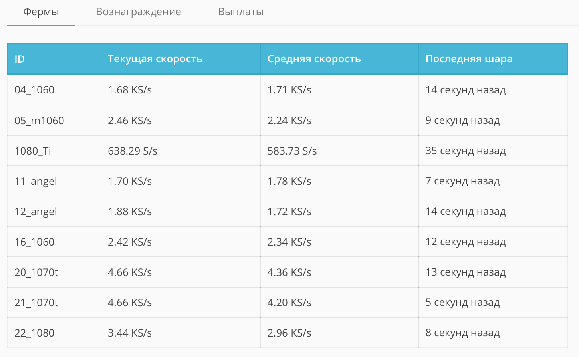Select farm ID 21_1070t
Screen dimensions: 579x357
[x=36, y=303]
